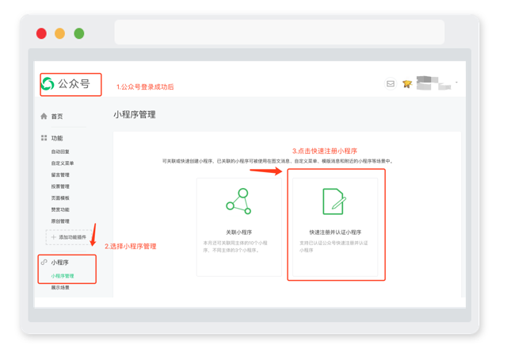The width and height of the screenshot is (507, 353).
Task: Click the browser address bar
Action: 280,32
